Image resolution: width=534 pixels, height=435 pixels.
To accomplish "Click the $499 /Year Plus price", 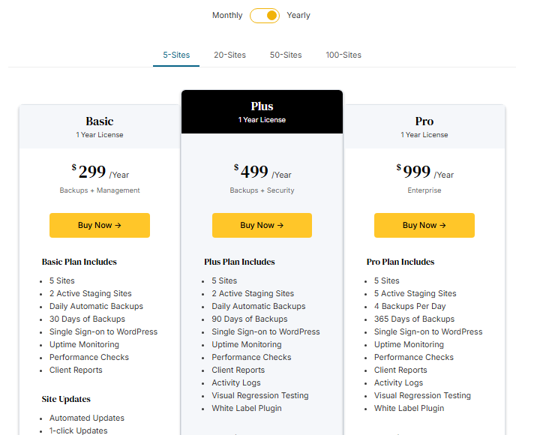I will pos(262,172).
